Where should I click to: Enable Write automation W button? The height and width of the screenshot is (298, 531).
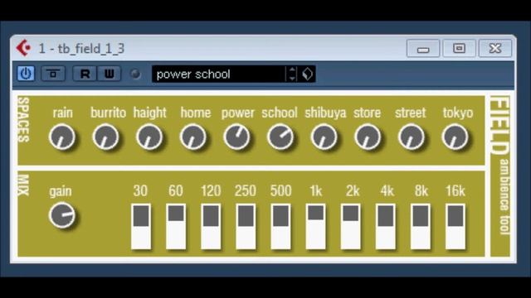[x=109, y=74]
